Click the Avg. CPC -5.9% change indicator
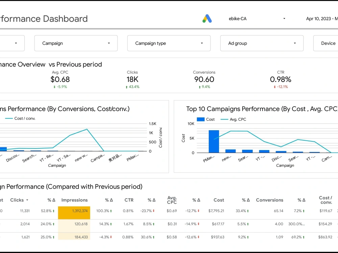 click(x=60, y=87)
